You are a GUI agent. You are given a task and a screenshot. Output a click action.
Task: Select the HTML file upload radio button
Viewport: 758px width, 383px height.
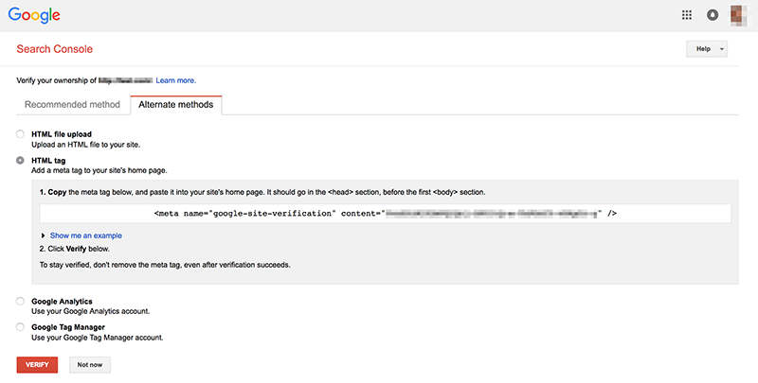tap(20, 134)
